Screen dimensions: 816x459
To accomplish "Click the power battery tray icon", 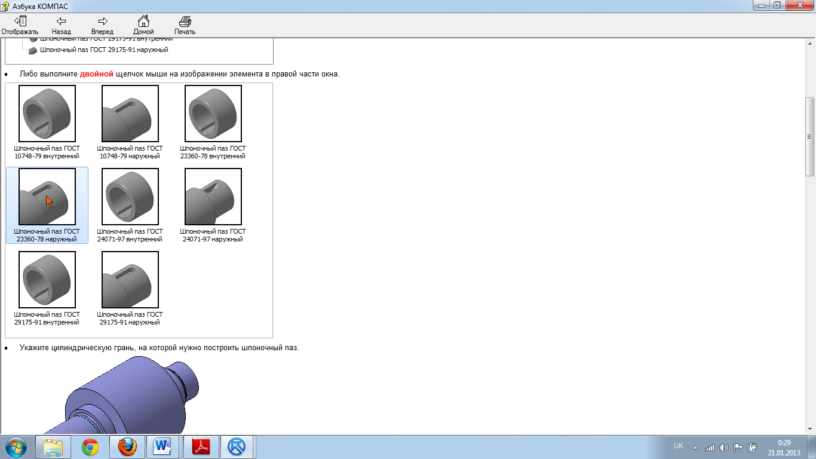I will pyautogui.click(x=753, y=448).
